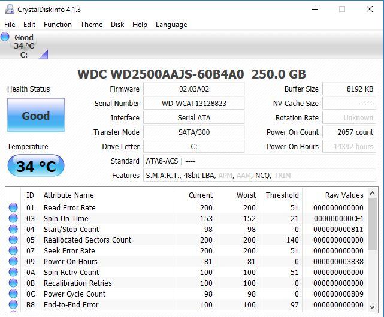Click the status orb for Reallocated Sectors Count
The width and height of the screenshot is (384, 317).
13,240
